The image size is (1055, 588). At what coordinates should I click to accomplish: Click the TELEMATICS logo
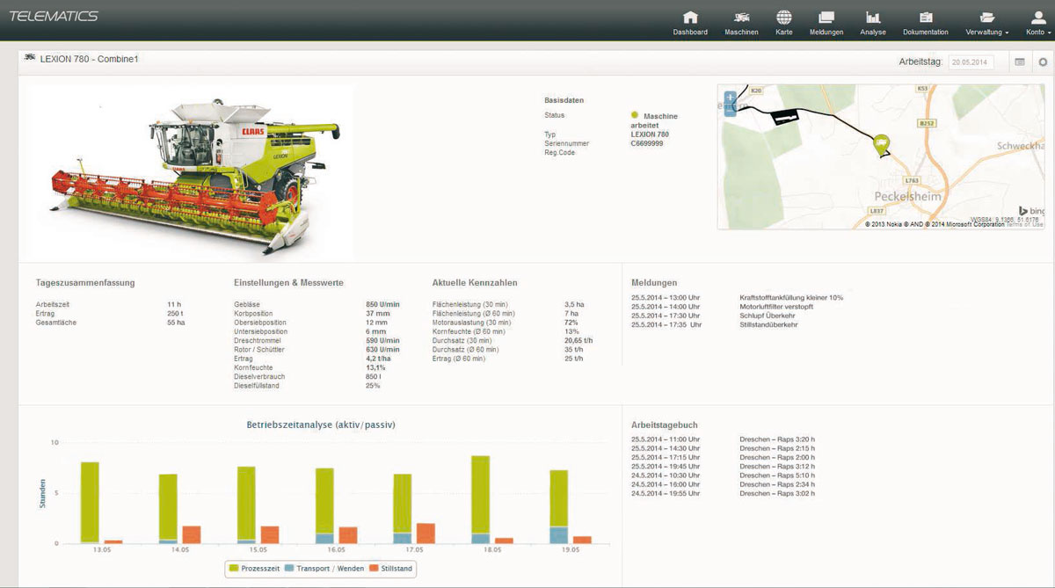(54, 16)
